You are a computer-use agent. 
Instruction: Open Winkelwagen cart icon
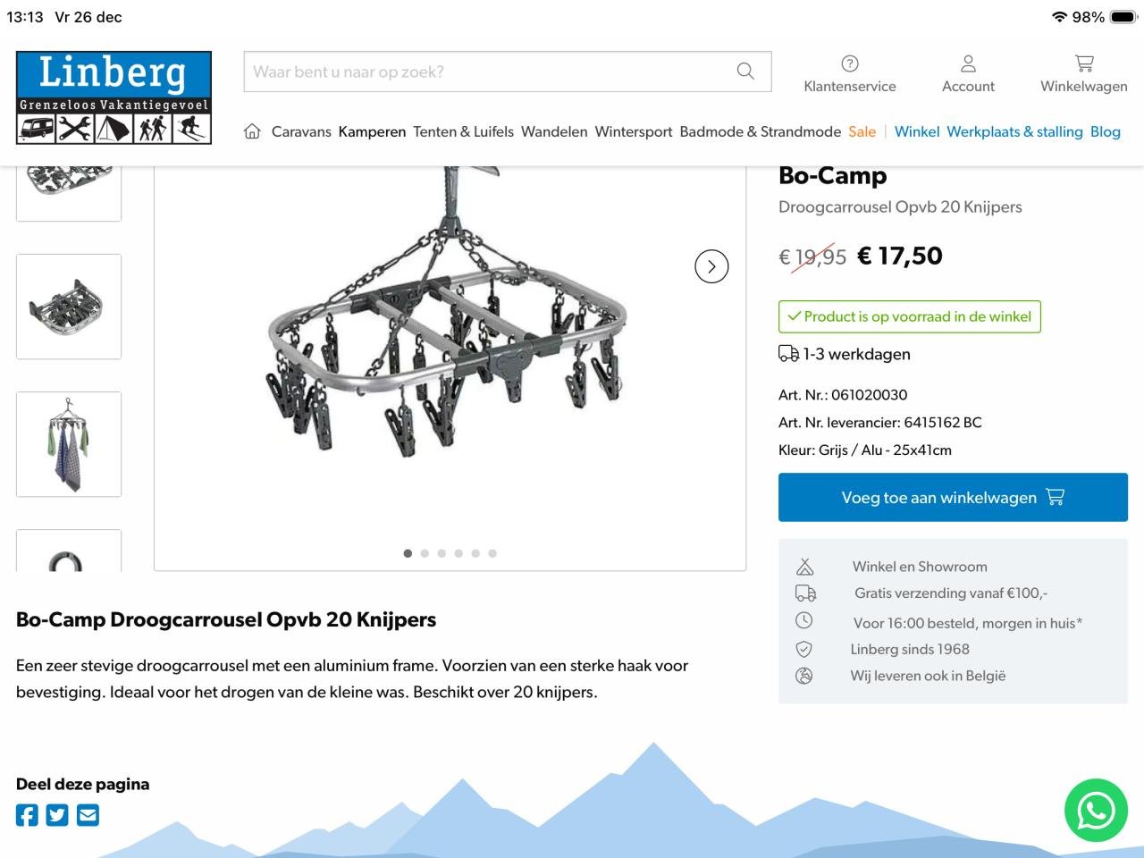[1084, 63]
